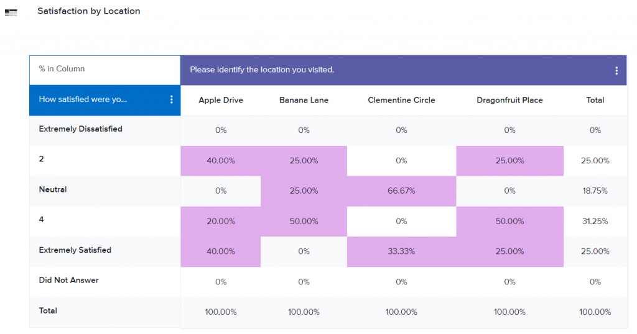Viewport: 637px width, 334px height.
Task: Click the 'How satisfied were yo...' row header
Action: [x=83, y=99]
